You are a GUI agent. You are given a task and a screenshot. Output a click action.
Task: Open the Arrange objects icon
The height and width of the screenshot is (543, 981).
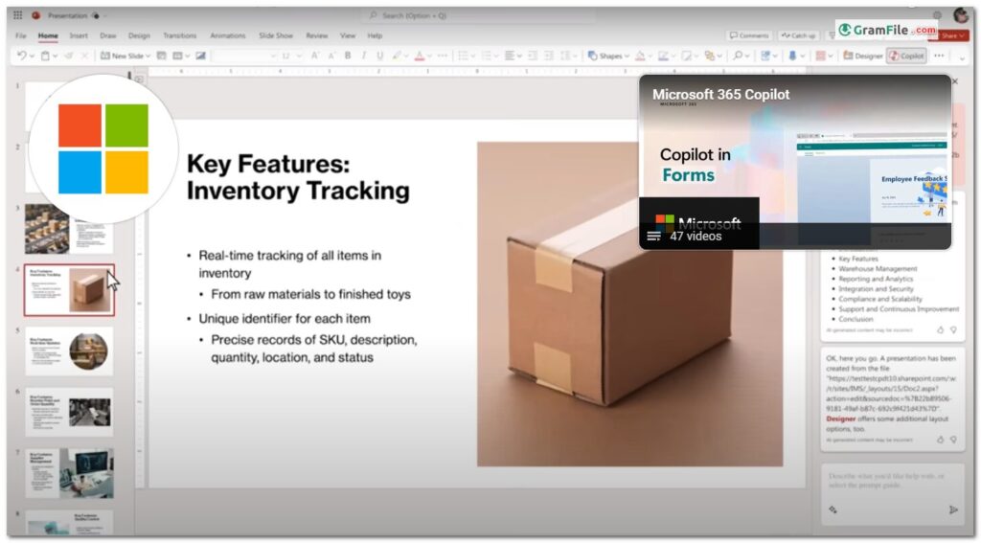pos(709,56)
